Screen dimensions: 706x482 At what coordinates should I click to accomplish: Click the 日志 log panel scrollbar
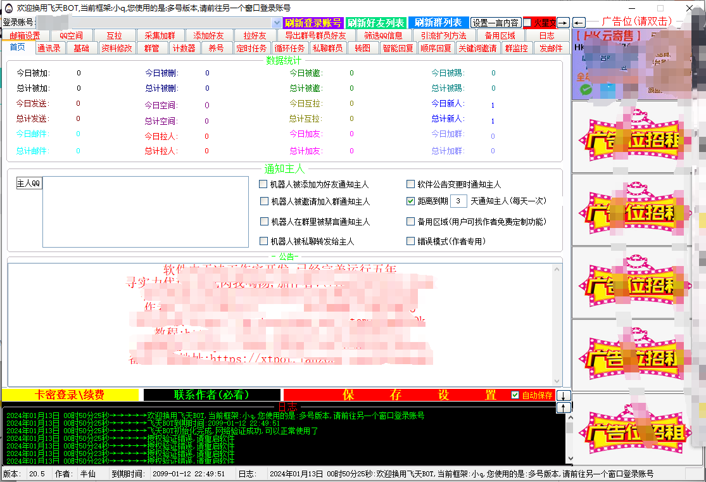[x=570, y=438]
